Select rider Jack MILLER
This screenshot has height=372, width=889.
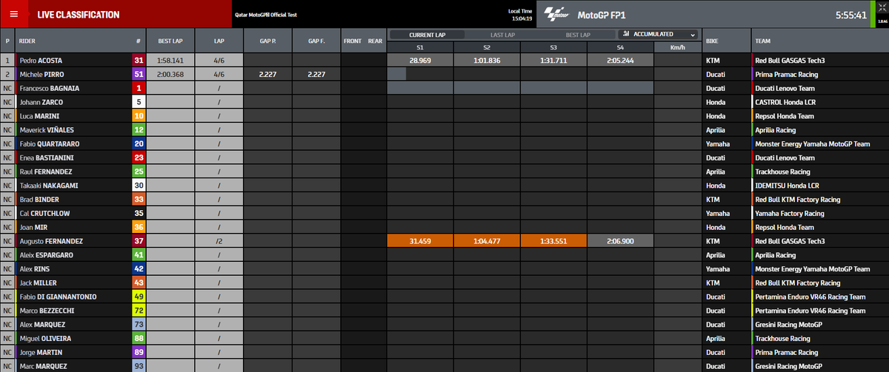click(38, 283)
